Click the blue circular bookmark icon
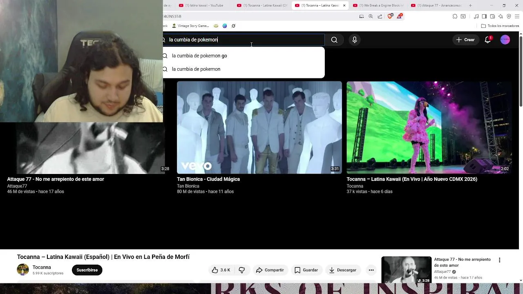Viewport: 523px width, 294px height. coord(225,26)
